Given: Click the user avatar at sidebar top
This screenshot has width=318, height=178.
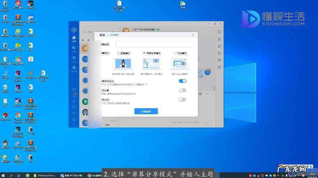Looking at the screenshot, I should (74, 30).
